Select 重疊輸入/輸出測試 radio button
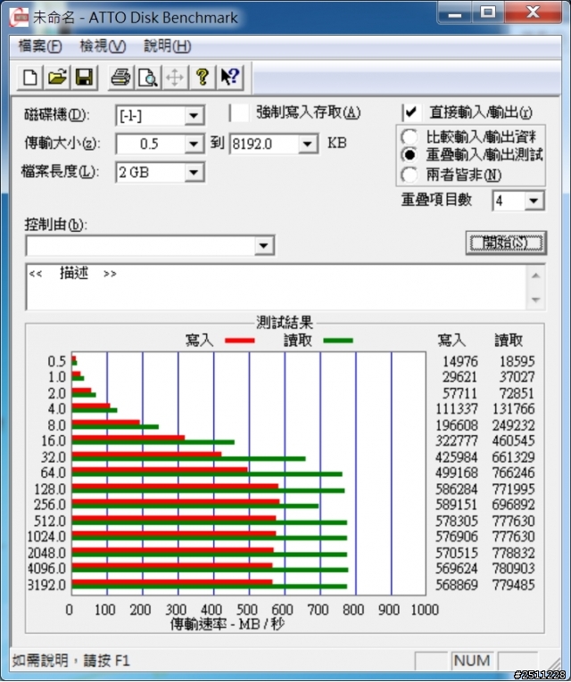 (410, 154)
